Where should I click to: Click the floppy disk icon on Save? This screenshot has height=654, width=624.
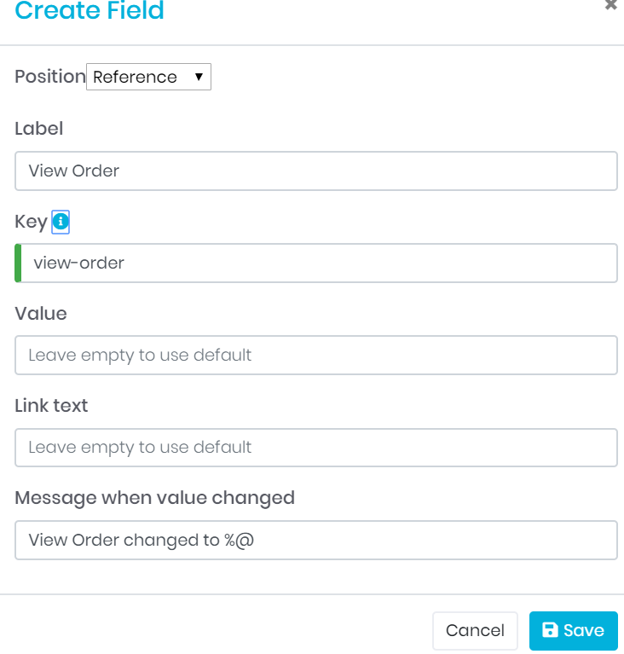pyautogui.click(x=550, y=630)
